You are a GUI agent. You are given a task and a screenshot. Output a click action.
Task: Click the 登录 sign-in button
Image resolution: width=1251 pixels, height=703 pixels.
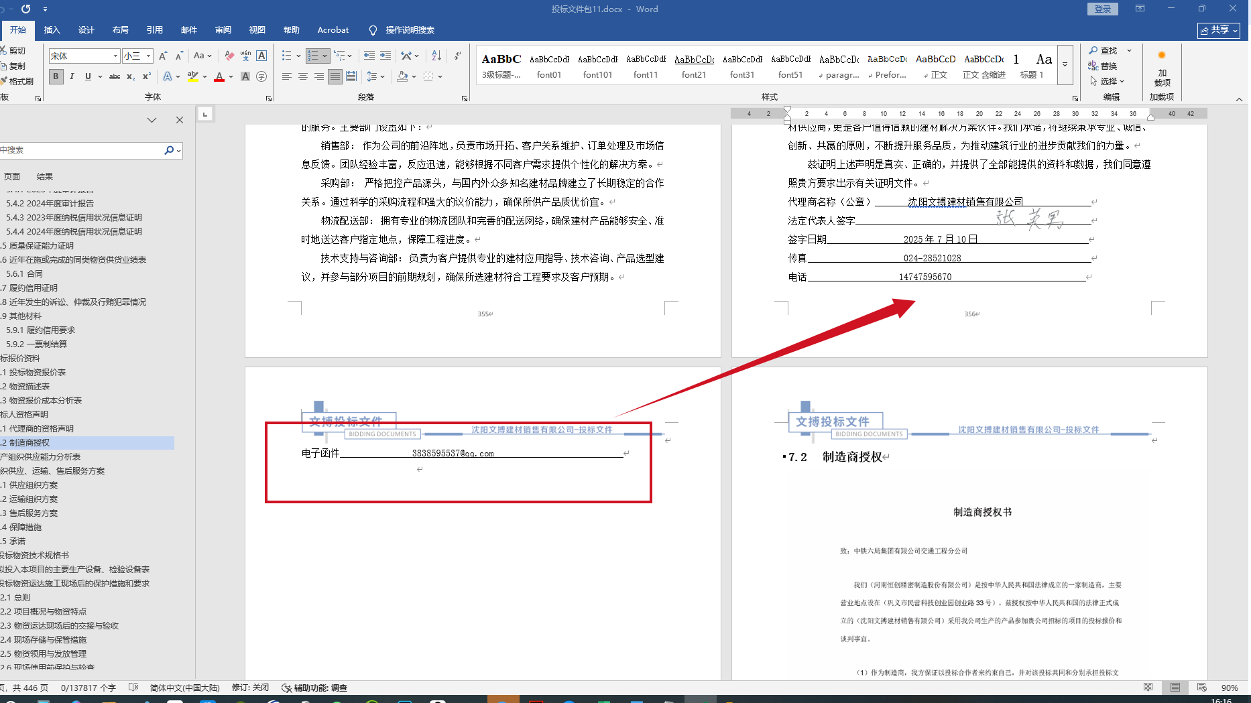(x=1102, y=9)
